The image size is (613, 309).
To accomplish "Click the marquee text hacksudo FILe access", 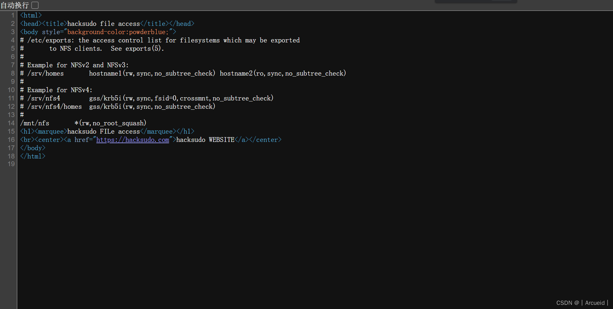I will [103, 131].
